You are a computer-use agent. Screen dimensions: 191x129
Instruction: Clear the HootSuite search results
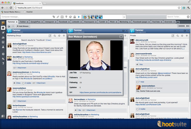pyautogui.click(x=48, y=40)
